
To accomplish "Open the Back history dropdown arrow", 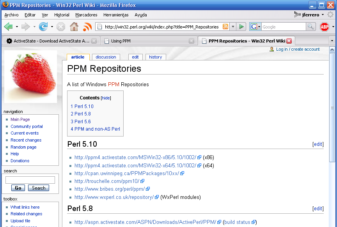I will 17,27.
